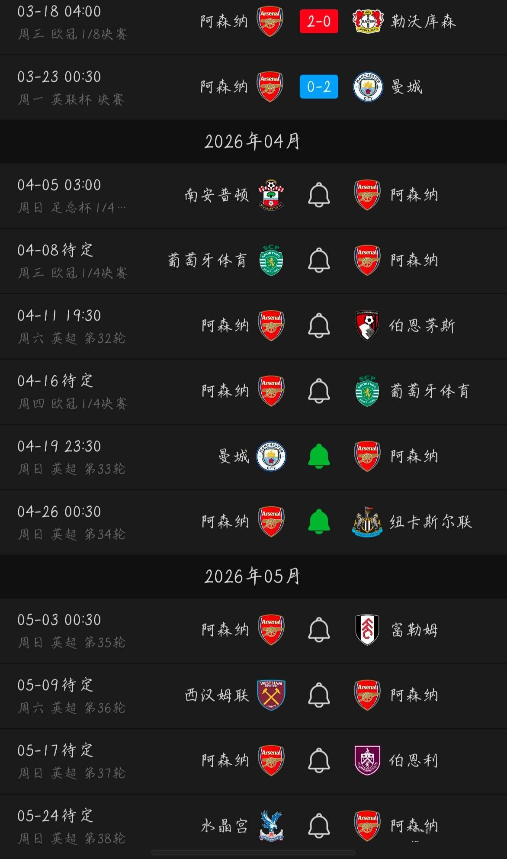Open the 0-2 League Cup final score
Viewport: 507px width, 859px height.
(x=319, y=87)
